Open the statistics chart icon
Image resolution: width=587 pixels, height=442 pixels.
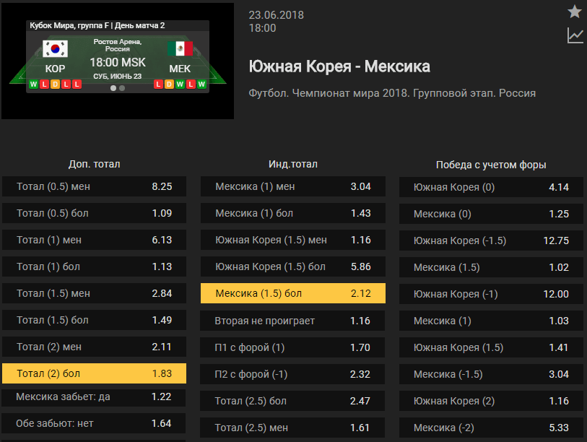(x=575, y=35)
